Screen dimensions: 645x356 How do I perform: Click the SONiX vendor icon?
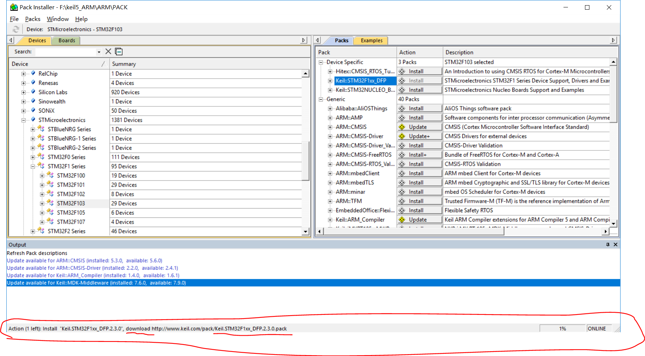(x=33, y=110)
